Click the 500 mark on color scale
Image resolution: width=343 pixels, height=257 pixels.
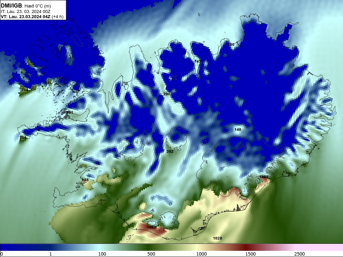[151, 254]
